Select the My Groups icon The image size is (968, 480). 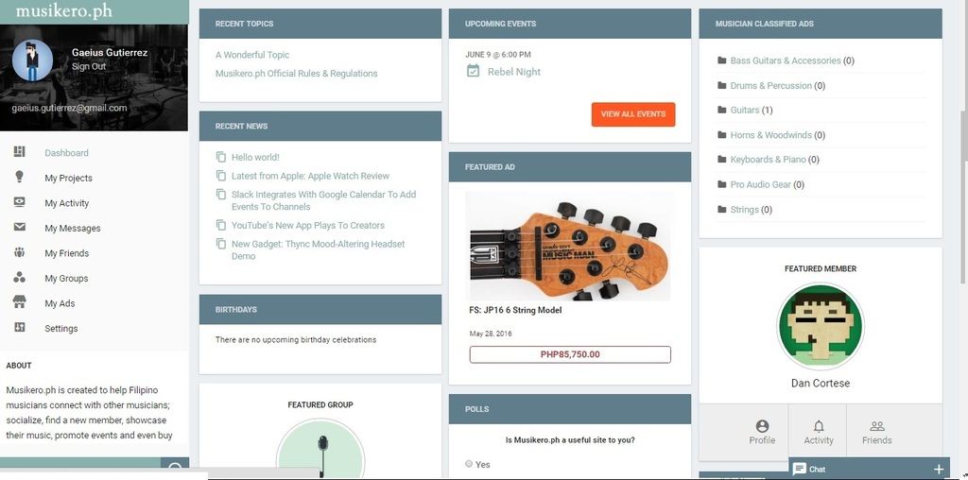tap(19, 277)
